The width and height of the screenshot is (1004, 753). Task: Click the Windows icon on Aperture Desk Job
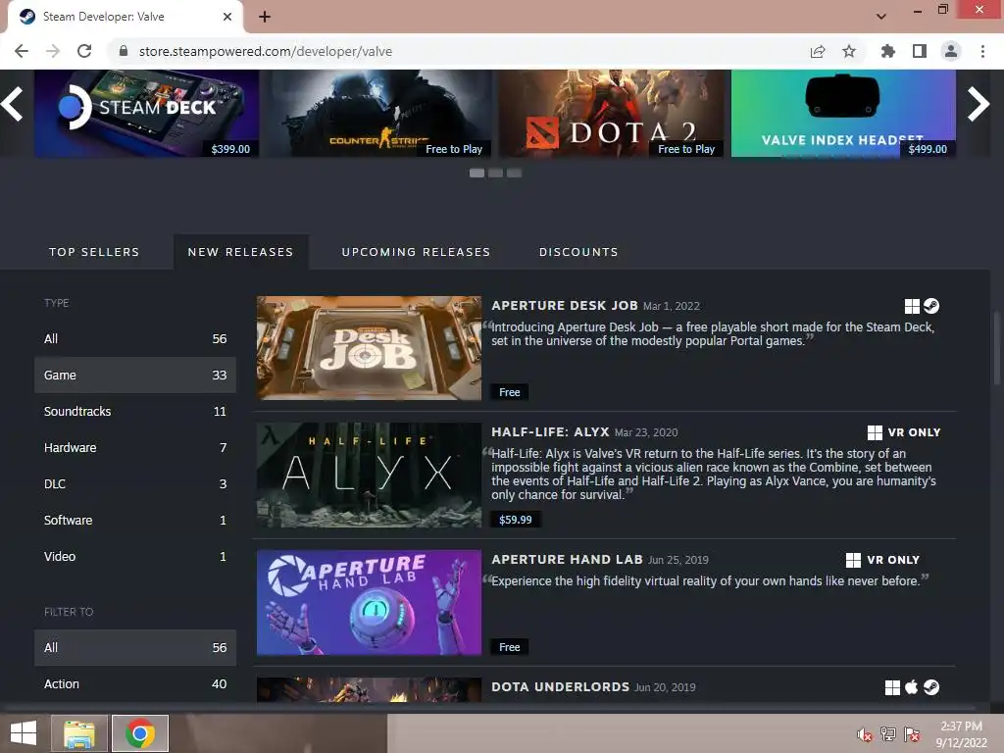[x=912, y=306]
